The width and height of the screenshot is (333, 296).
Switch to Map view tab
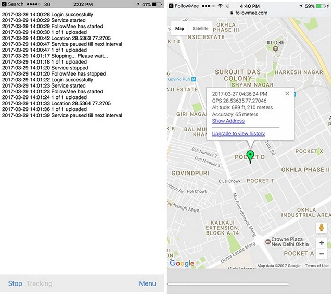[180, 29]
